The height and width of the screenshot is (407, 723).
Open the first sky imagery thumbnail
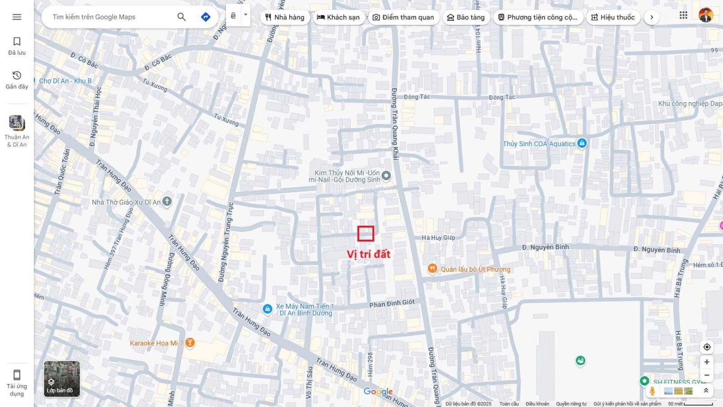[x=668, y=391]
